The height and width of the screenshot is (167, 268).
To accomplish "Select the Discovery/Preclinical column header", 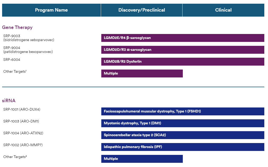I will click(x=142, y=10).
